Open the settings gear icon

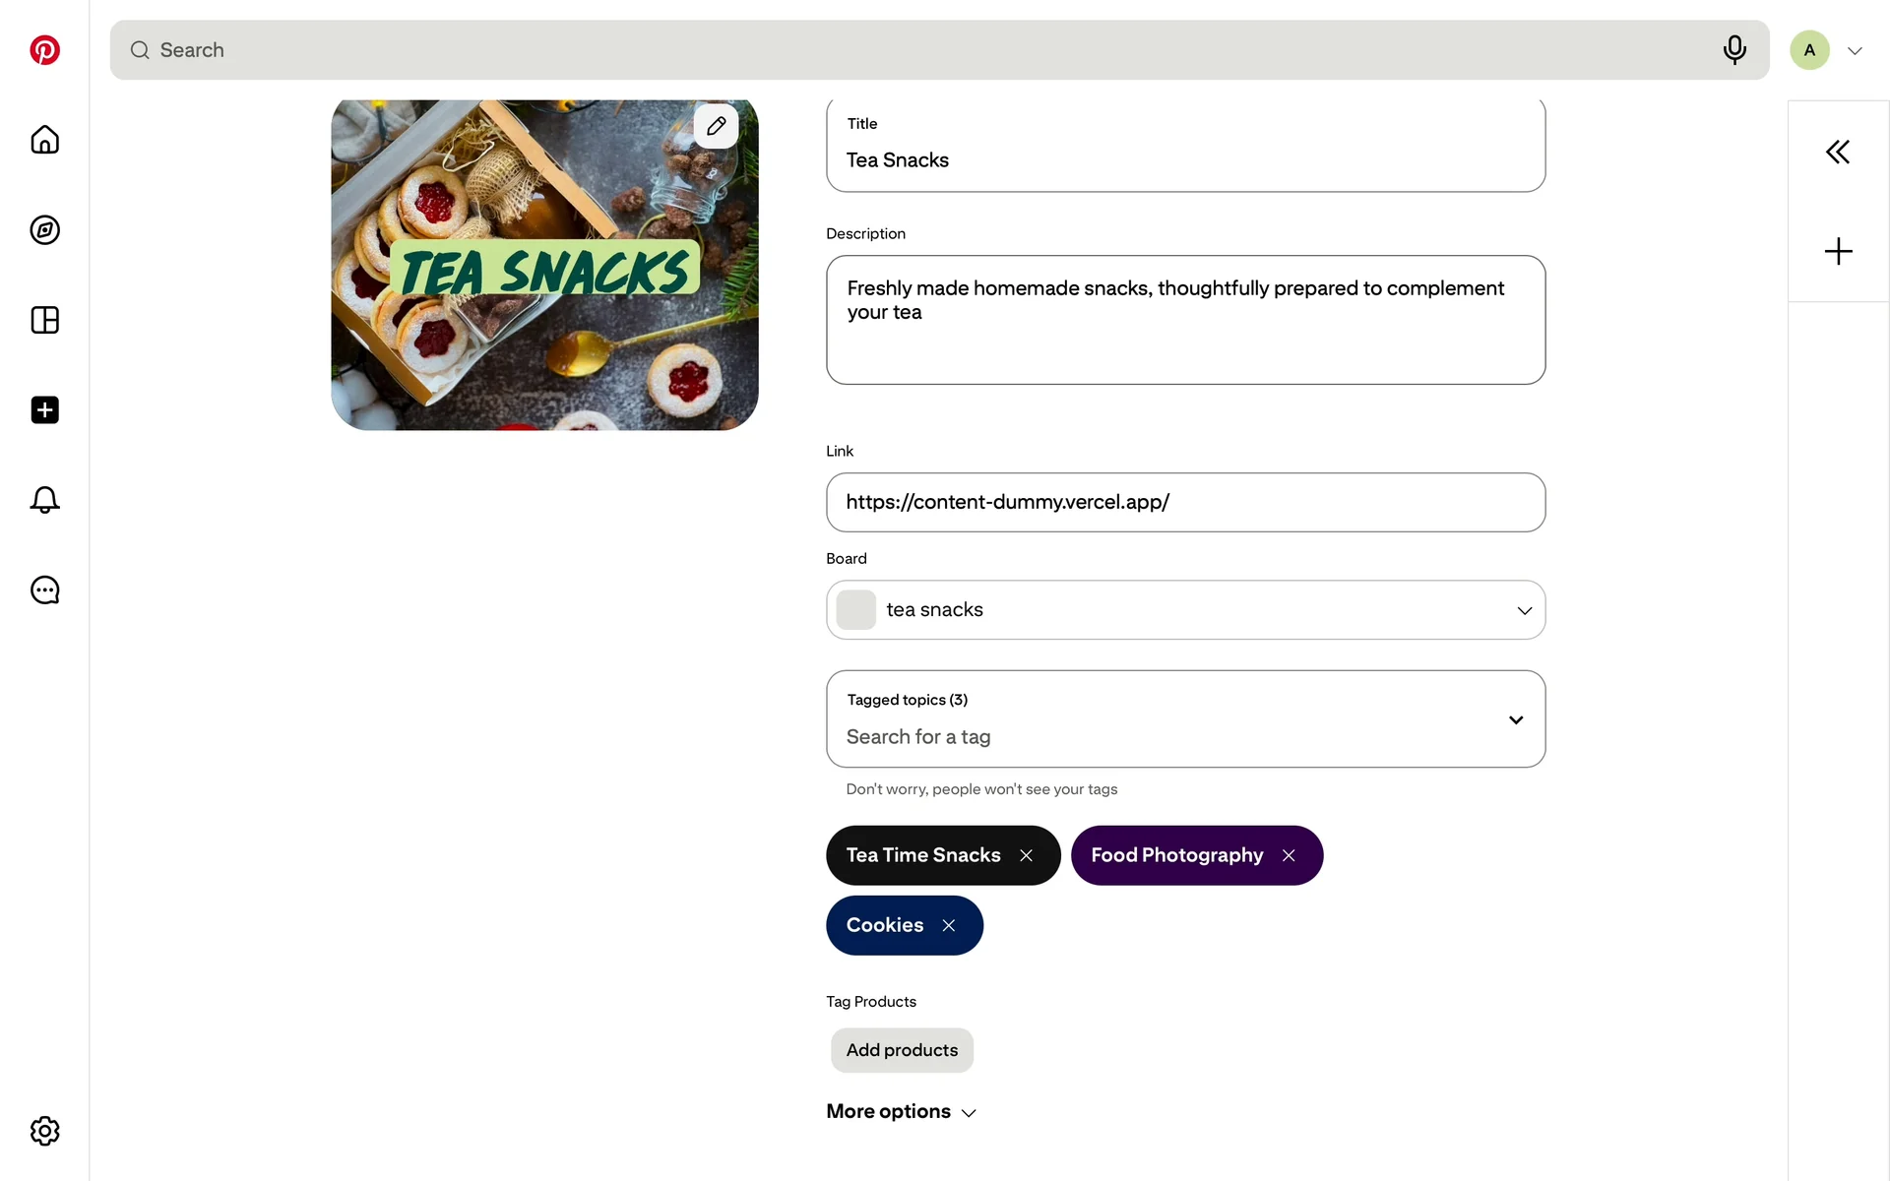[x=44, y=1131]
